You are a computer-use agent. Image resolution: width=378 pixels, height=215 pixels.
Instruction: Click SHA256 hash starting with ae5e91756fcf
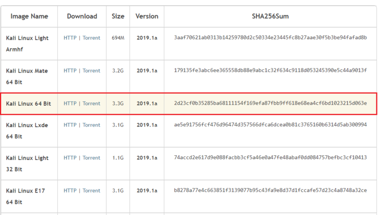click(270, 125)
